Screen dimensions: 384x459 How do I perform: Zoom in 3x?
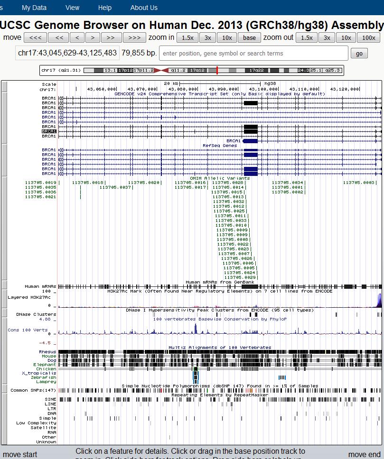(207, 38)
